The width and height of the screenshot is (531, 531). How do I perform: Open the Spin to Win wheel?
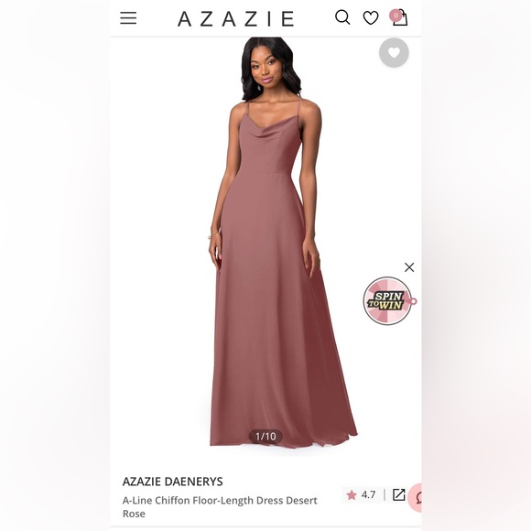388,300
